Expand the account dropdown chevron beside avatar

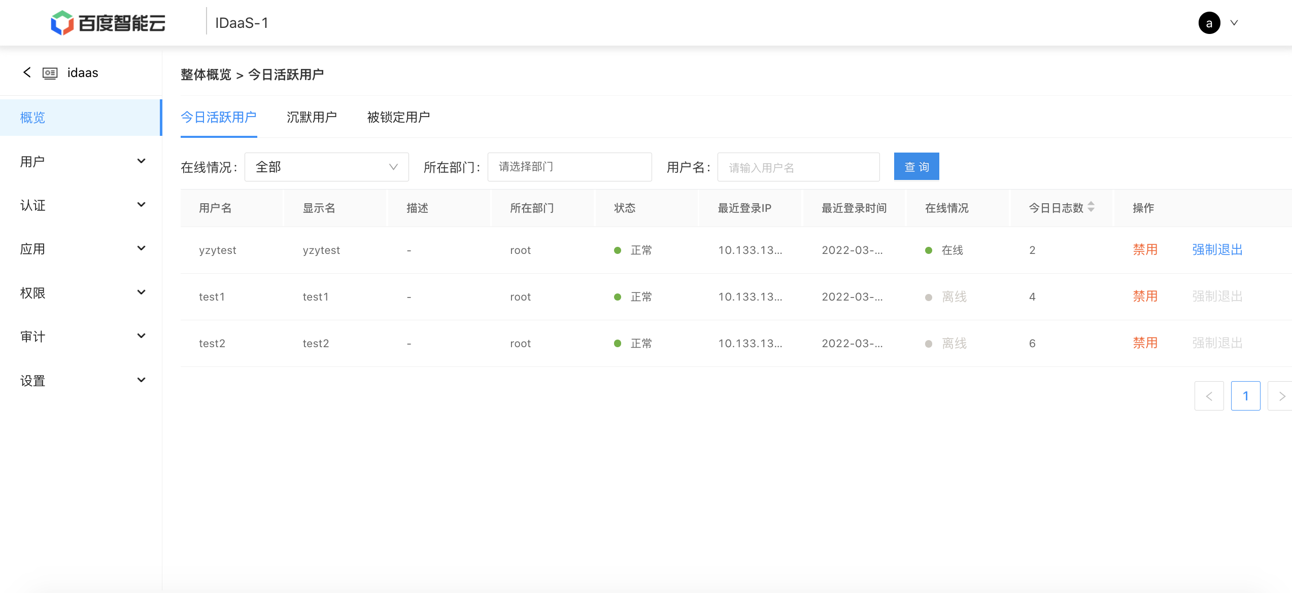tap(1234, 23)
